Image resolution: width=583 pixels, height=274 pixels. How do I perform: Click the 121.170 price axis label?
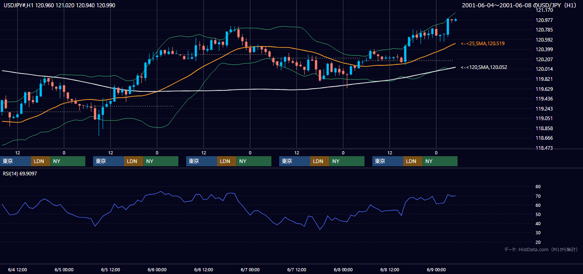[x=545, y=10]
